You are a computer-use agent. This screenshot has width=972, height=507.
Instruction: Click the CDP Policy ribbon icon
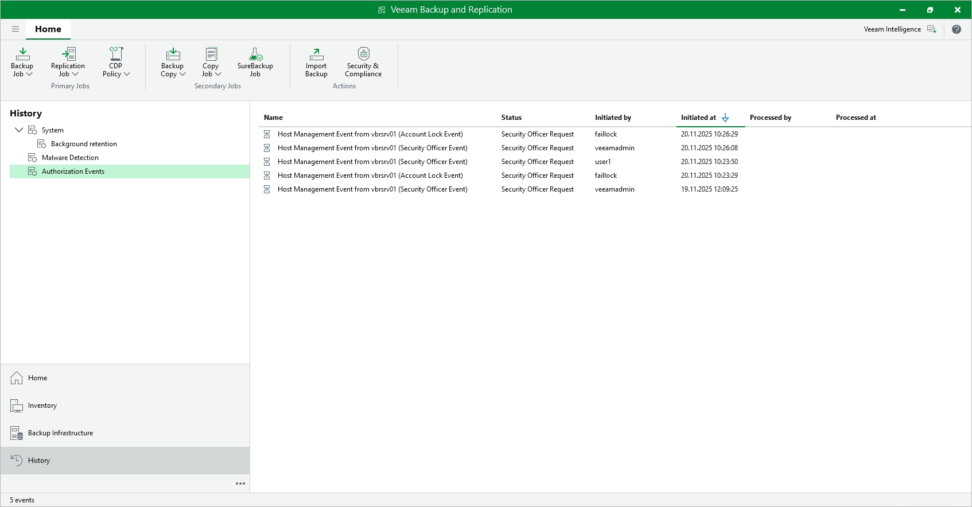click(x=116, y=54)
